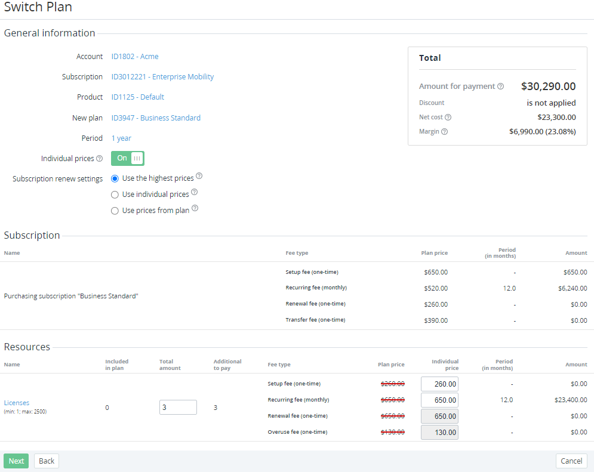This screenshot has height=472, width=594.
Task: Click help icon for Use individual prices
Action: (x=195, y=193)
